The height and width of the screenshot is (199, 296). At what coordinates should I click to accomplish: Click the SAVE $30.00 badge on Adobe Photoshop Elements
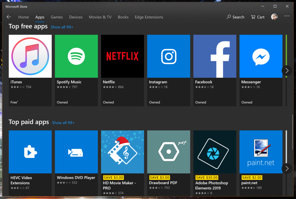coord(207,177)
